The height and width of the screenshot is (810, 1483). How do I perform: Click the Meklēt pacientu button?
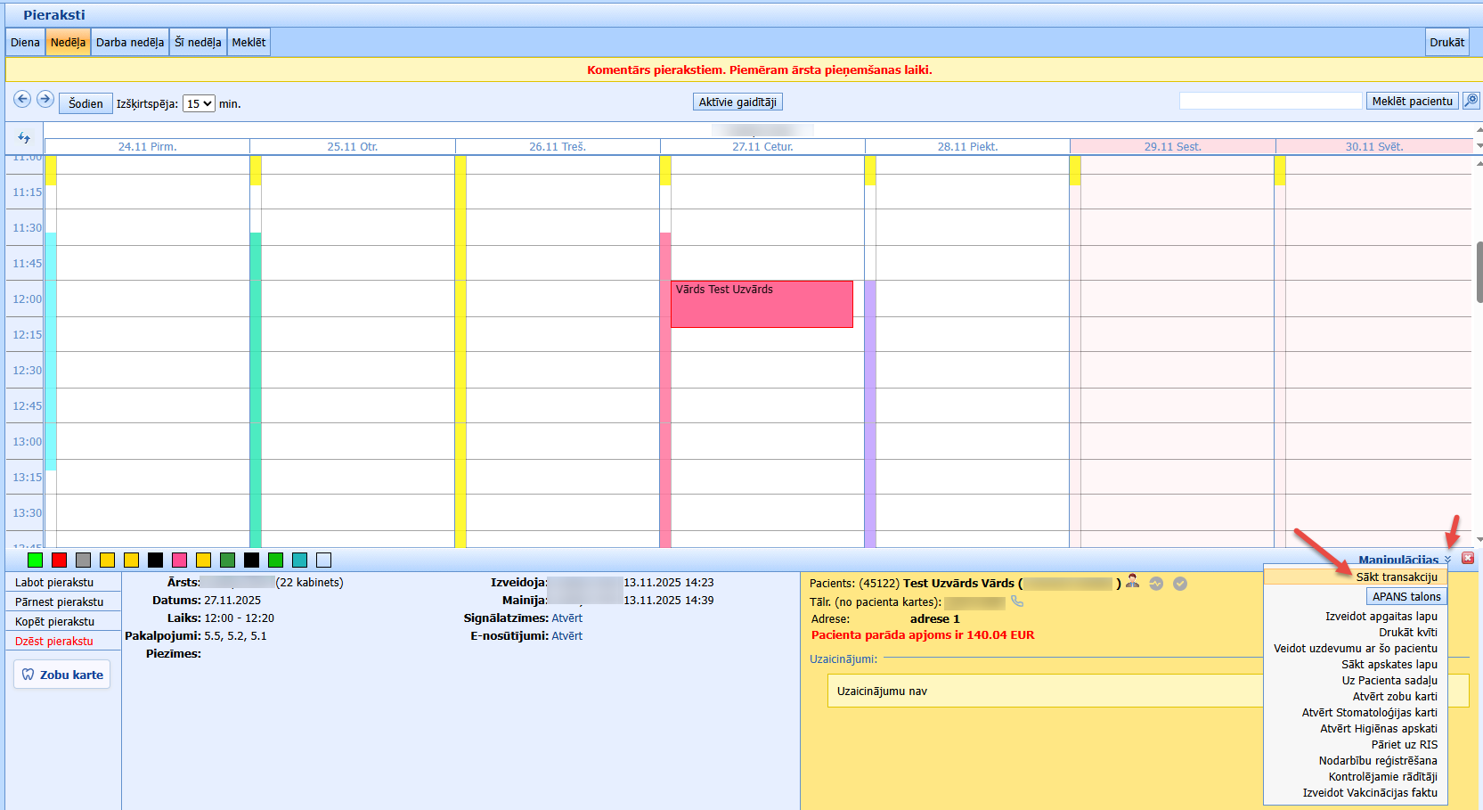1413,101
